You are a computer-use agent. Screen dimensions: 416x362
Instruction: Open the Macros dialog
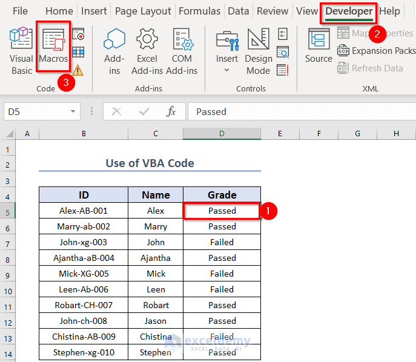[53, 47]
